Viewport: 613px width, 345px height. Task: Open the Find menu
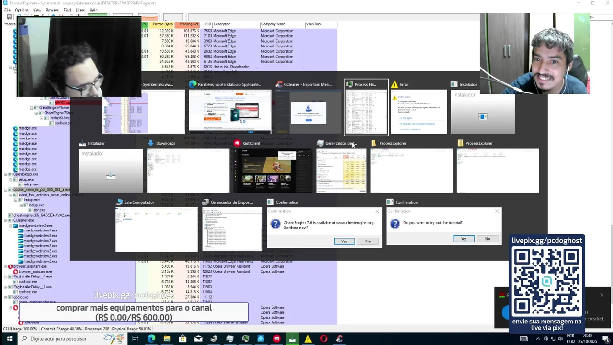tap(67, 10)
